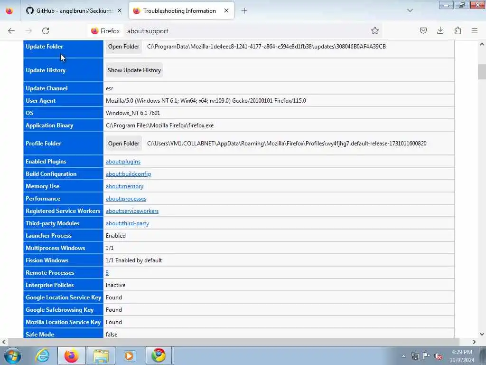This screenshot has height=365, width=486.
Task: Open the about:processes link
Action: 126,199
